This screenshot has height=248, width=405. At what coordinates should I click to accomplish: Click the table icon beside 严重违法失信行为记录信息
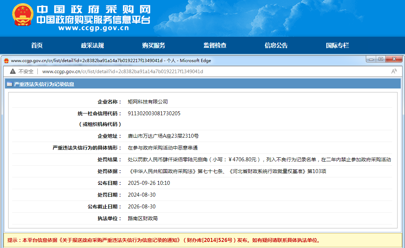click(10, 84)
